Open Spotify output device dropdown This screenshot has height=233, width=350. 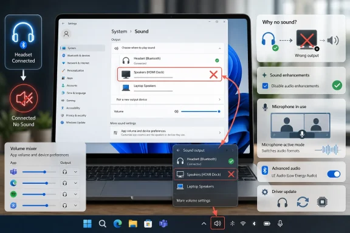[70, 194]
